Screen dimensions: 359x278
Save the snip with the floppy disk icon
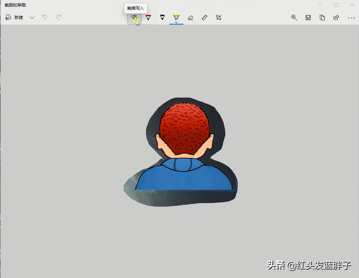pos(308,18)
